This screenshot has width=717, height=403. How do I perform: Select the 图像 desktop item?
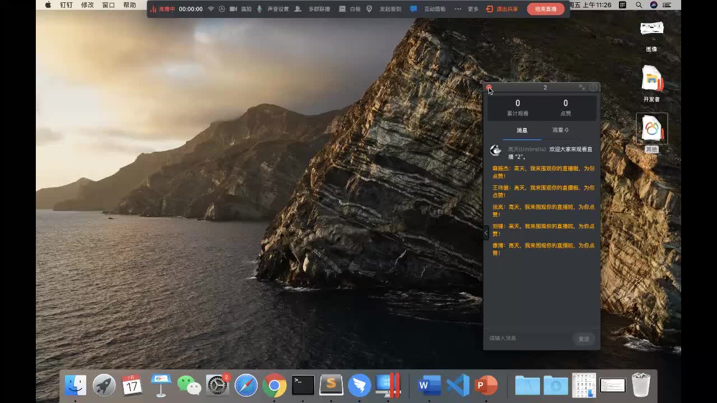tap(651, 36)
